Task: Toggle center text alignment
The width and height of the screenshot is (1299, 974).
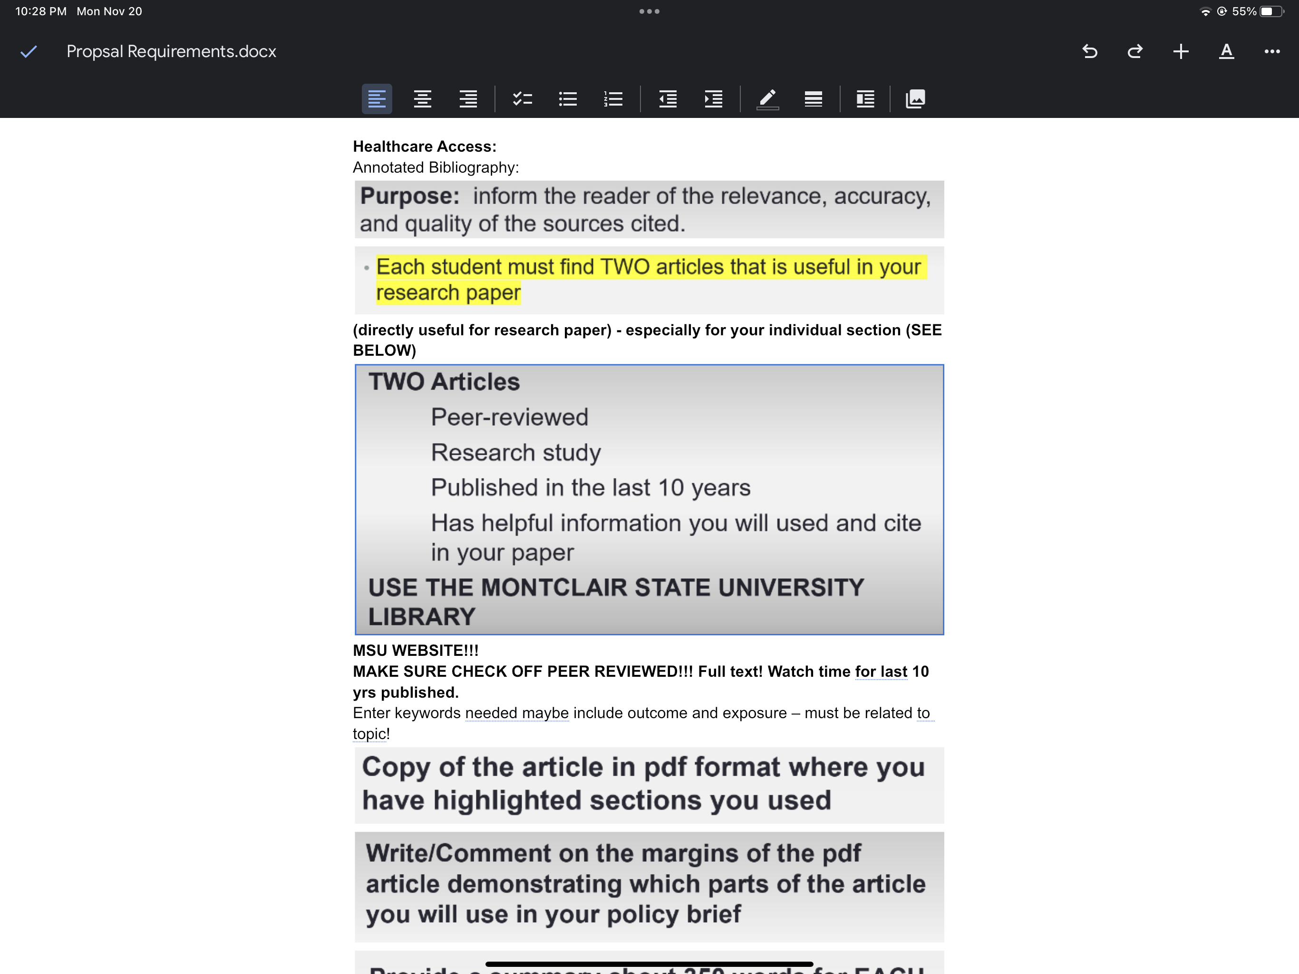Action: coord(422,99)
